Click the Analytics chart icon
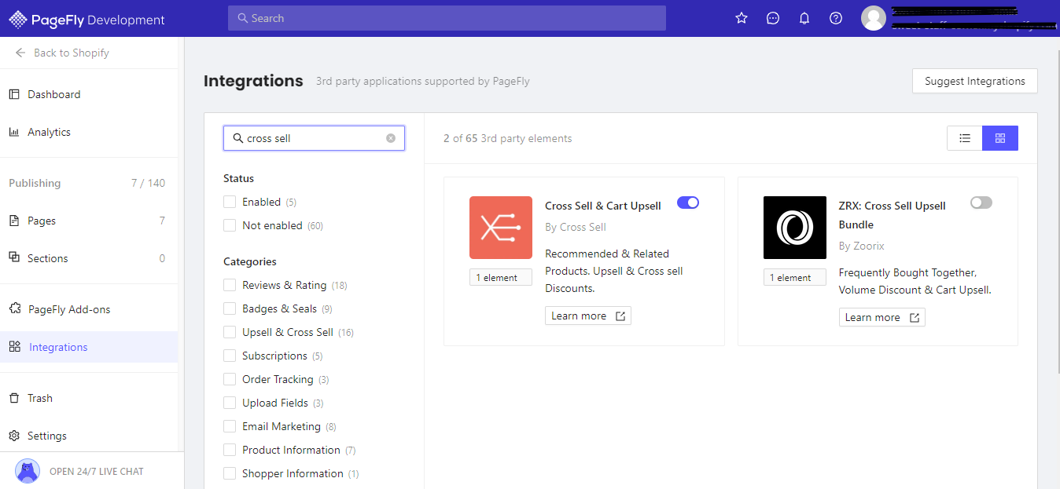This screenshot has height=489, width=1060. click(14, 132)
